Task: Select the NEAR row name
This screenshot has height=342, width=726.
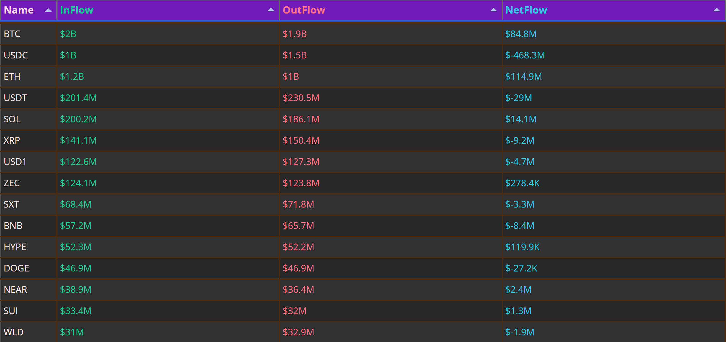Action: [16, 290]
